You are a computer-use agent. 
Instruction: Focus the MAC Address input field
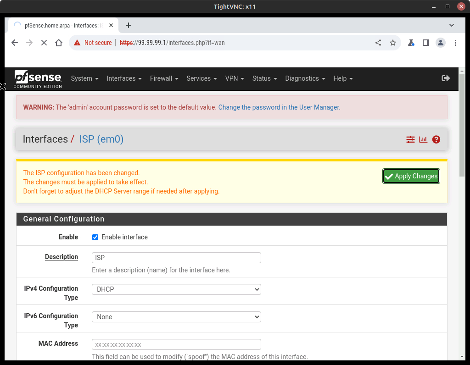176,344
